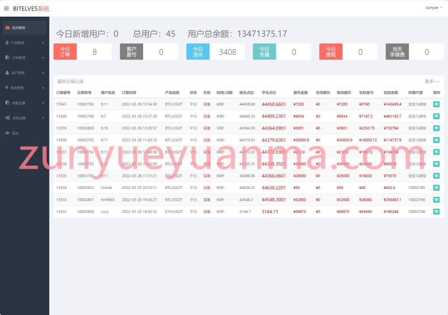Click agent ID 10002785
Screen dimensions: 448x315
[x=416, y=188]
